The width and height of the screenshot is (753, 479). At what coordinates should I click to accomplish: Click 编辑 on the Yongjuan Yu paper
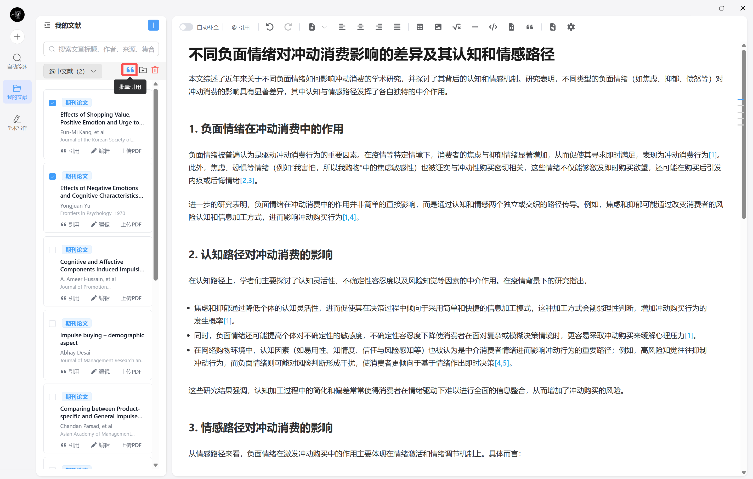(x=100, y=224)
